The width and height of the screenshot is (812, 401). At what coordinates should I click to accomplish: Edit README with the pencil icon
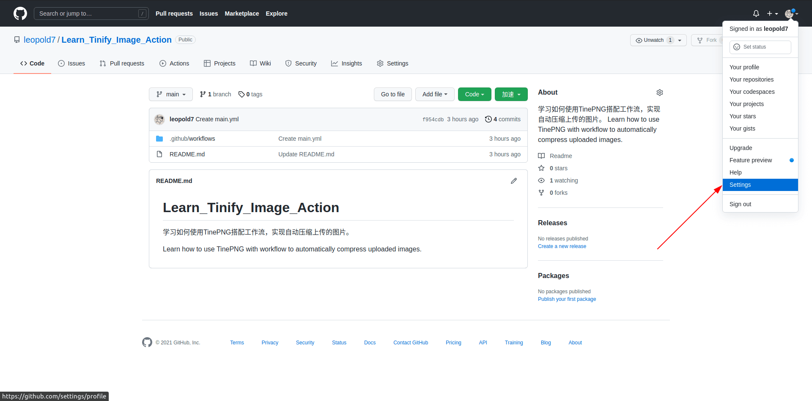(513, 181)
